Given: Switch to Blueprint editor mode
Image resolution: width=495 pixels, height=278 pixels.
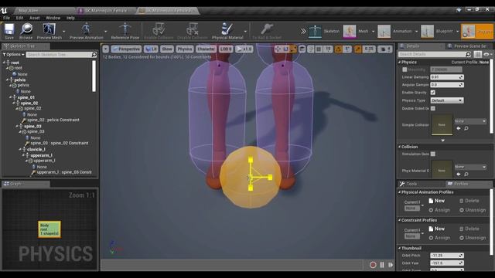Looking at the screenshot, I should 438,31.
